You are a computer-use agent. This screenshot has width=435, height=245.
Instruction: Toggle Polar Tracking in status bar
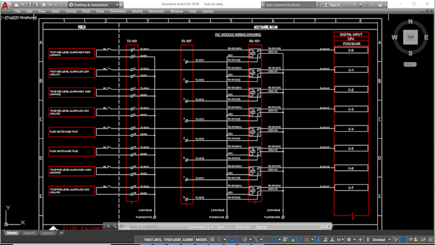coord(244,240)
